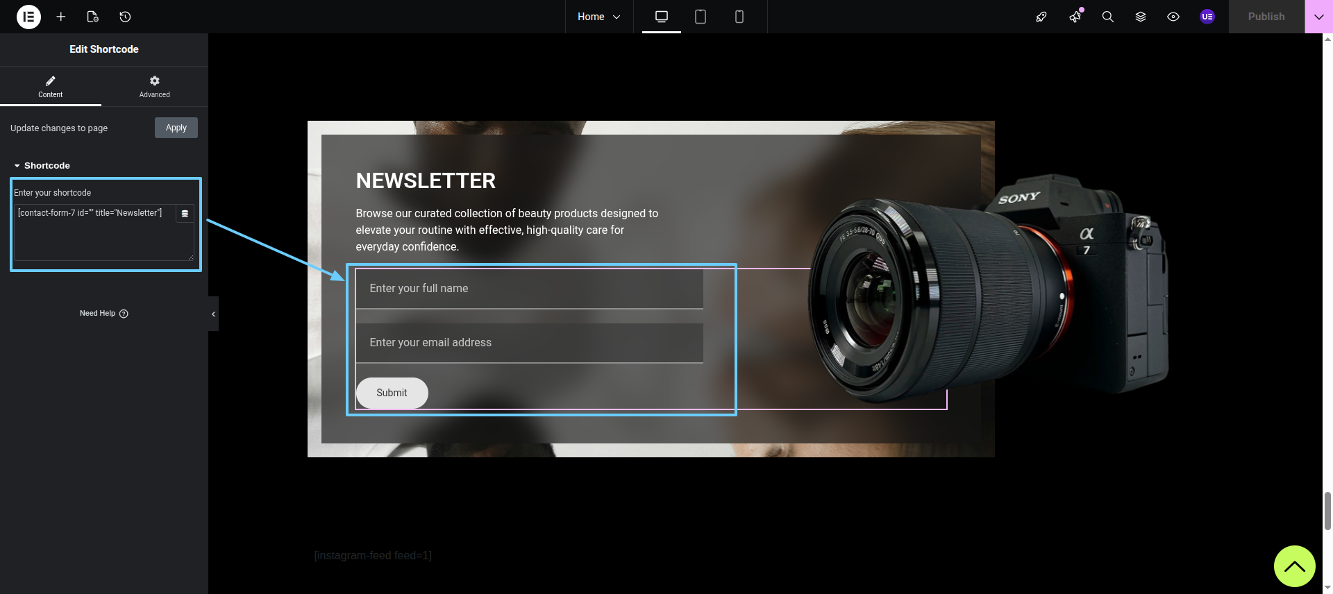
Task: Toggle page preview eye icon
Action: 1173,17
